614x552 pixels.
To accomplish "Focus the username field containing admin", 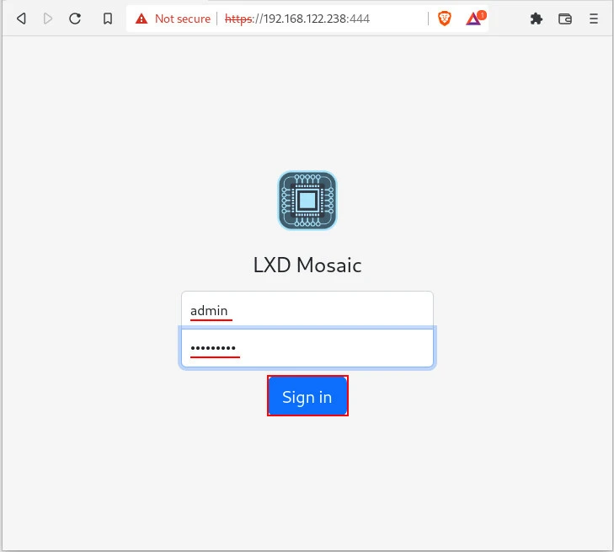I will click(x=307, y=310).
